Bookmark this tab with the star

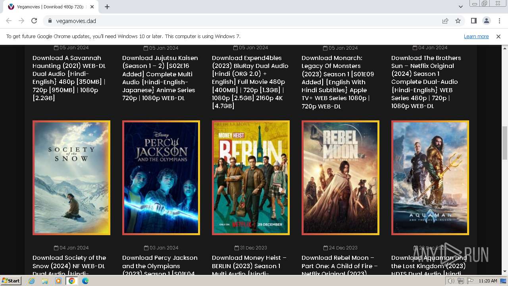[458, 21]
